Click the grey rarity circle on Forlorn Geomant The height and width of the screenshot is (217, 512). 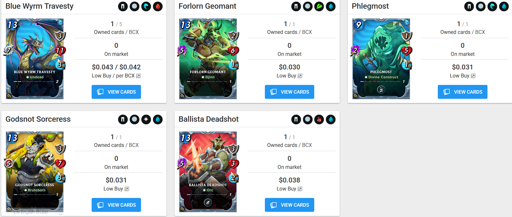click(x=307, y=6)
